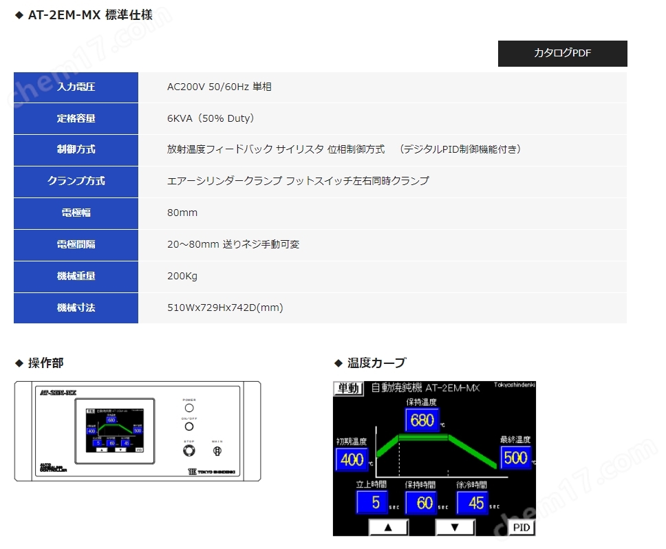This screenshot has width=666, height=549.
Task: Select the AC200V 50/60Hz 単相 value
Action: click(219, 87)
